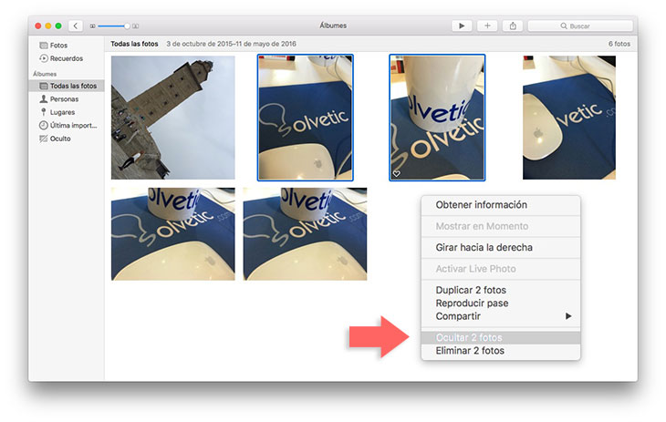Image resolution: width=666 pixels, height=422 pixels.
Task: Select the highlighted white mug photo thumbnail
Action: 437,118
